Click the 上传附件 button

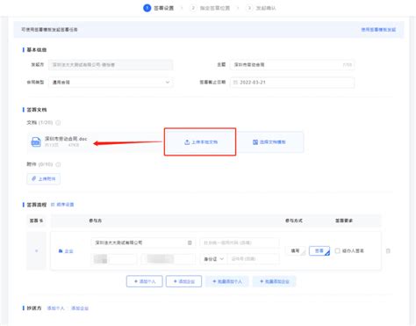coord(44,178)
